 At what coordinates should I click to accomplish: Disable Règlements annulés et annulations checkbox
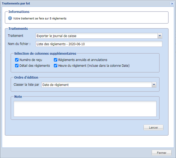coord(56,60)
